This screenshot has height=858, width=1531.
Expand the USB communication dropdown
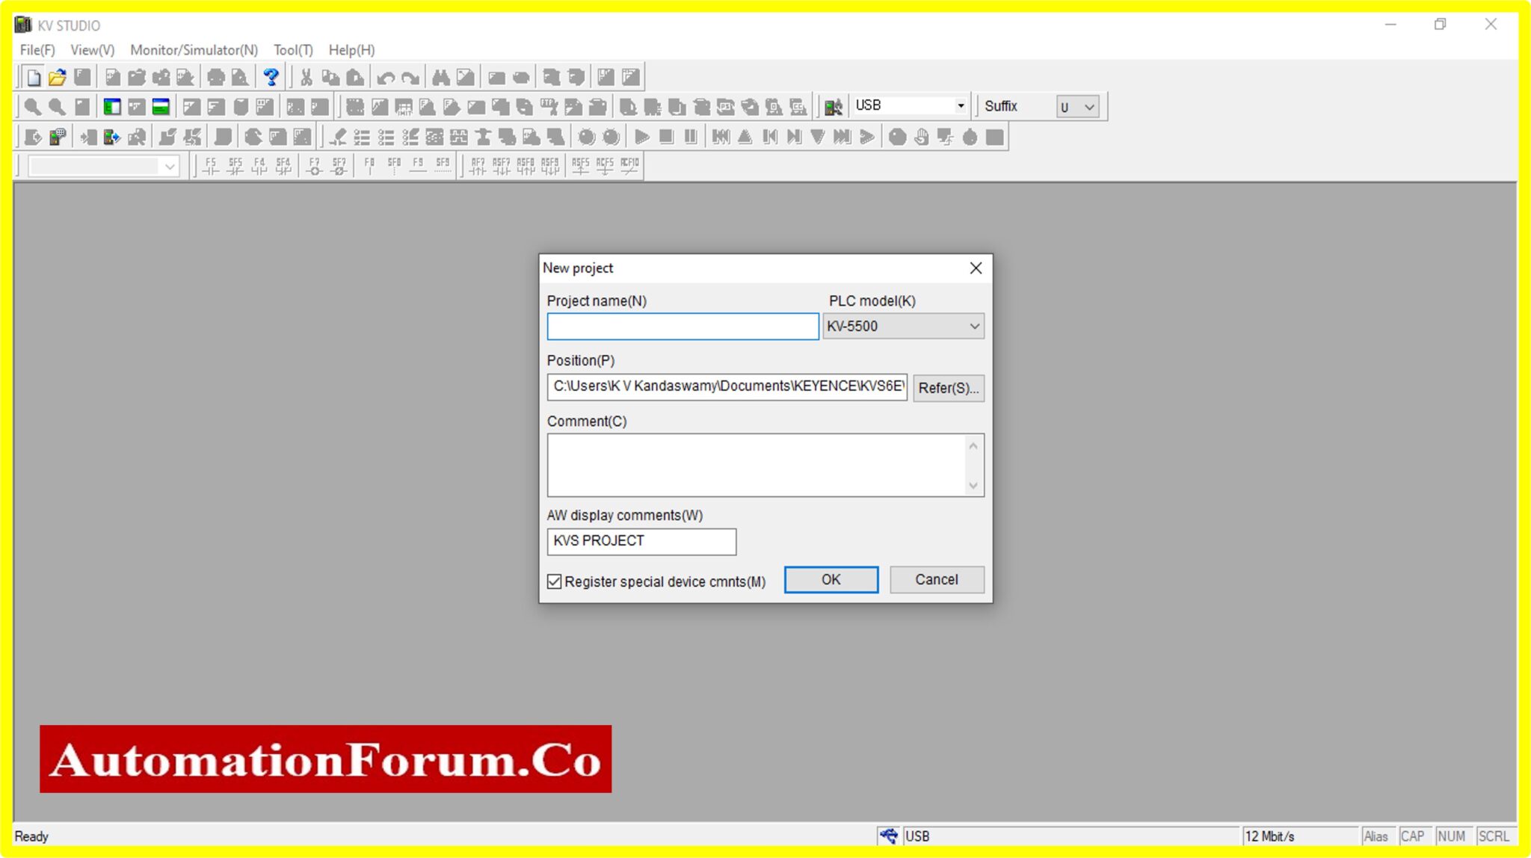[961, 105]
